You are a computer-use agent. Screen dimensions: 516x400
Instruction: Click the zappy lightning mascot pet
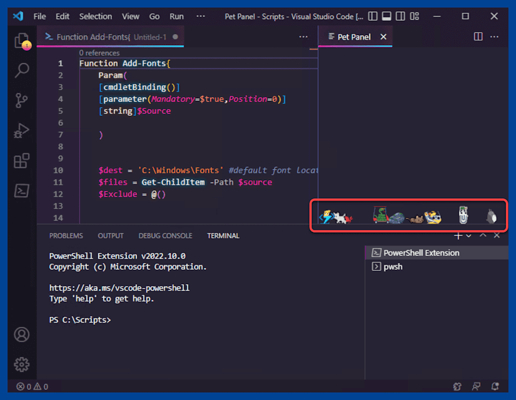tap(326, 217)
